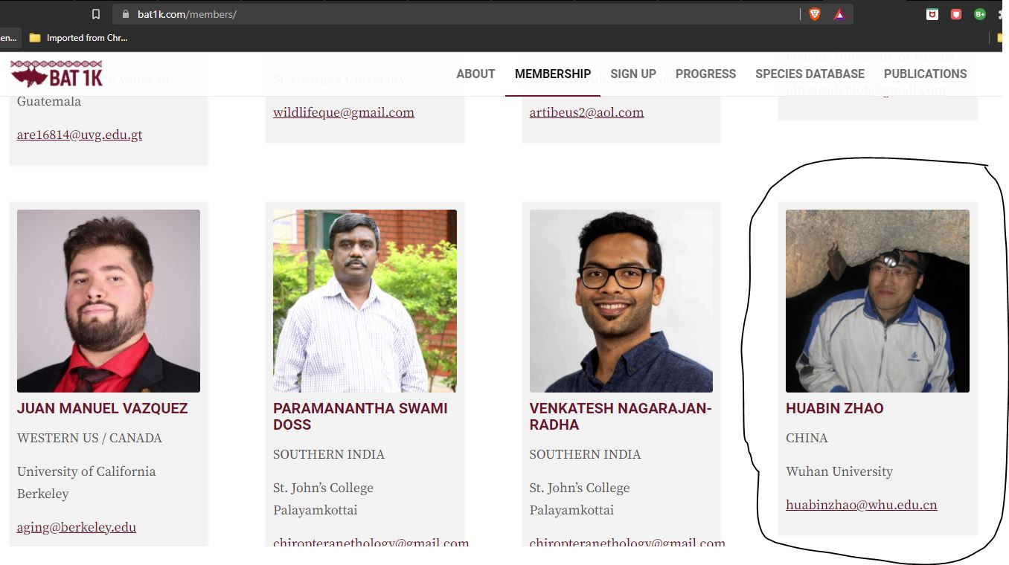Viewport: 1009px width, 565px height.
Task: Open the ABOUT menu item
Action: click(475, 74)
